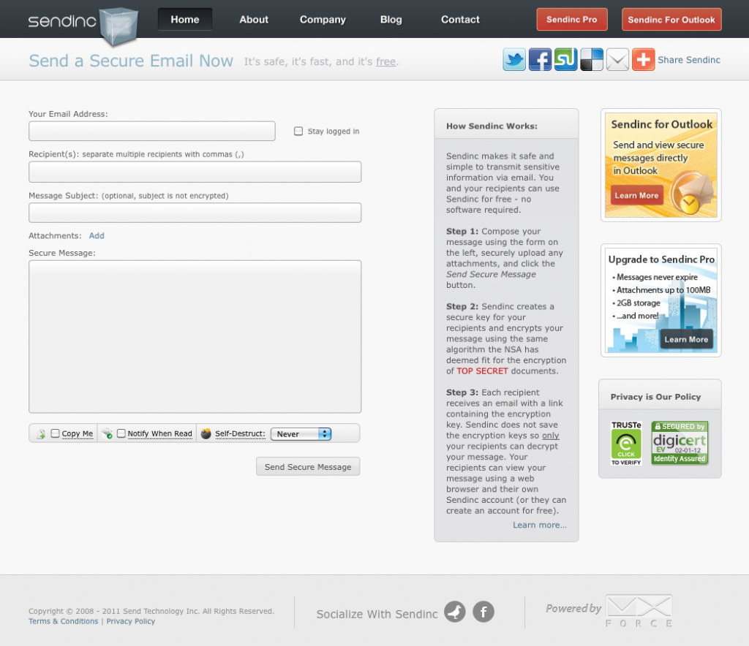Image resolution: width=749 pixels, height=646 pixels.
Task: Click the Notify When Read icon
Action: [107, 433]
